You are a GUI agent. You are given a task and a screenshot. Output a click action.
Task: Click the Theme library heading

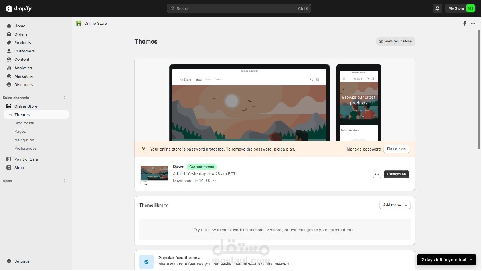click(154, 205)
